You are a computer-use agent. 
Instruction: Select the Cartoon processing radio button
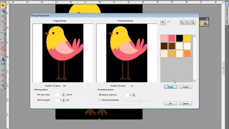pyautogui.click(x=100, y=100)
